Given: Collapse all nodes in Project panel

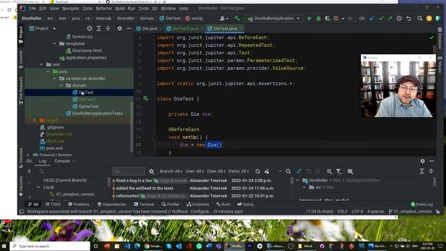Looking at the screenshot, I should click(108, 29).
